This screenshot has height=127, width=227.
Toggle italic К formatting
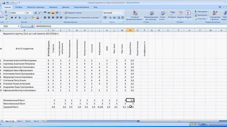pyautogui.click(x=16, y=18)
